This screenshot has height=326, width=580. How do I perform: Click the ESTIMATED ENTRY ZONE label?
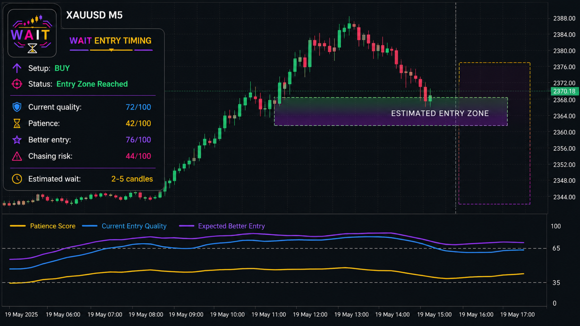[x=440, y=113]
